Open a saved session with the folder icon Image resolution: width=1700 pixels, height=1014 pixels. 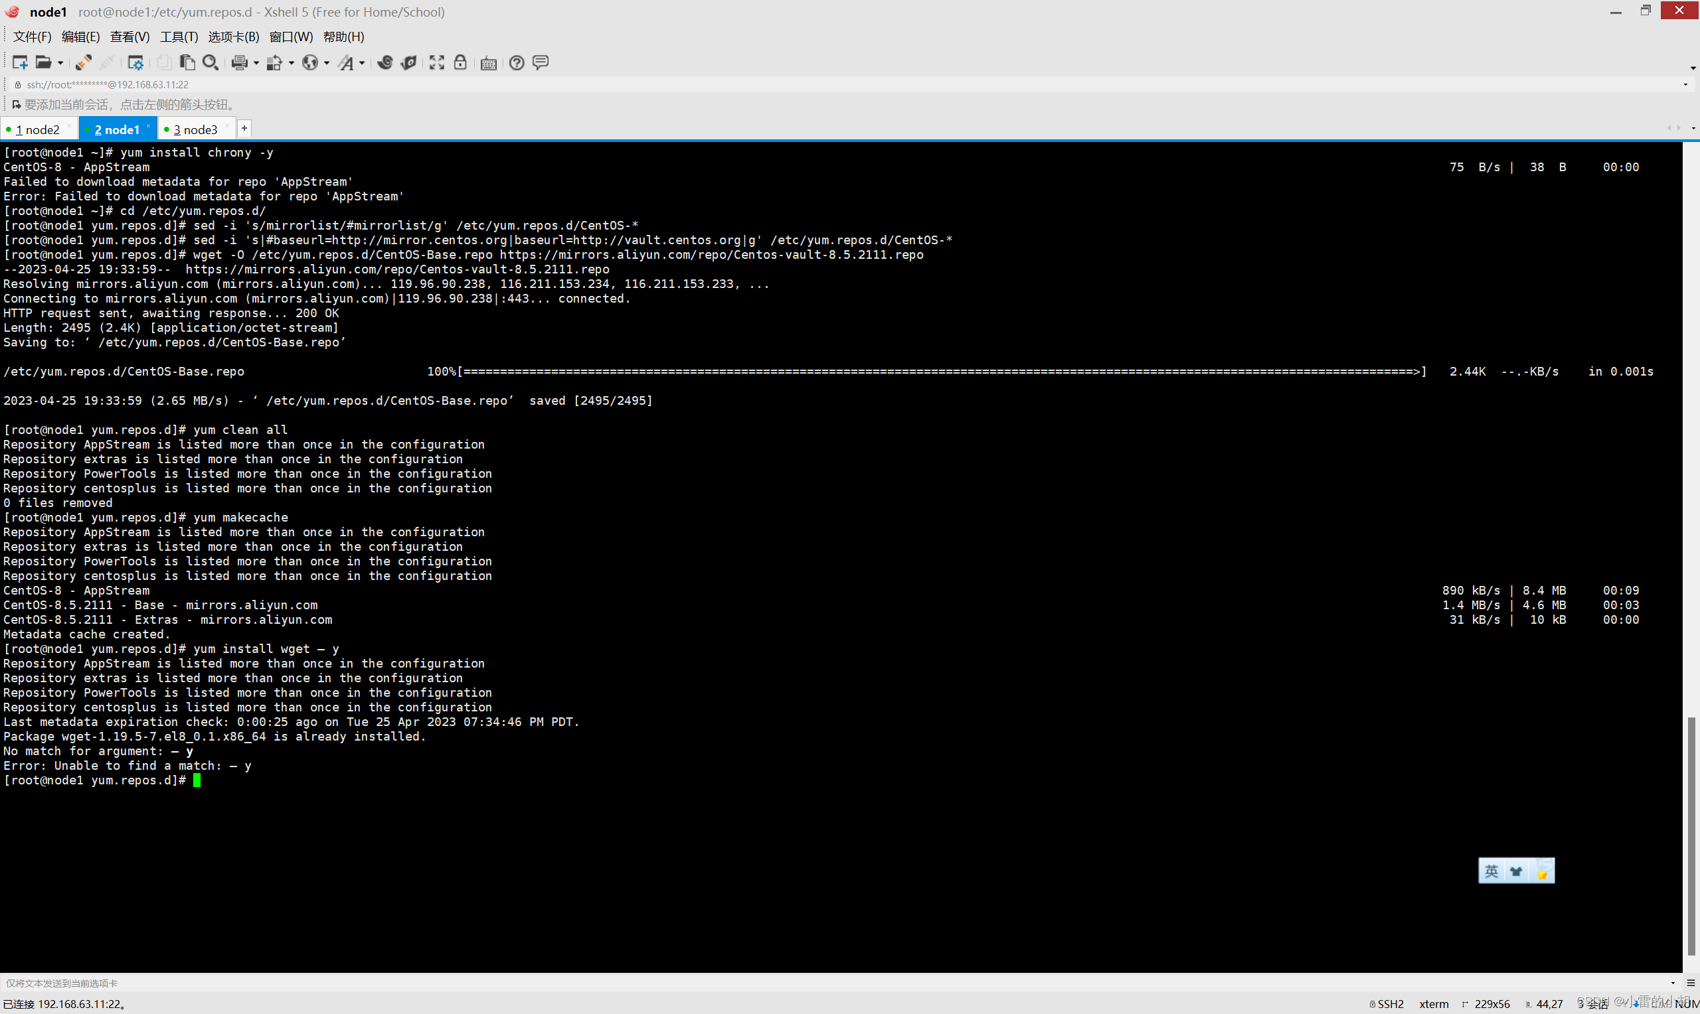(43, 62)
